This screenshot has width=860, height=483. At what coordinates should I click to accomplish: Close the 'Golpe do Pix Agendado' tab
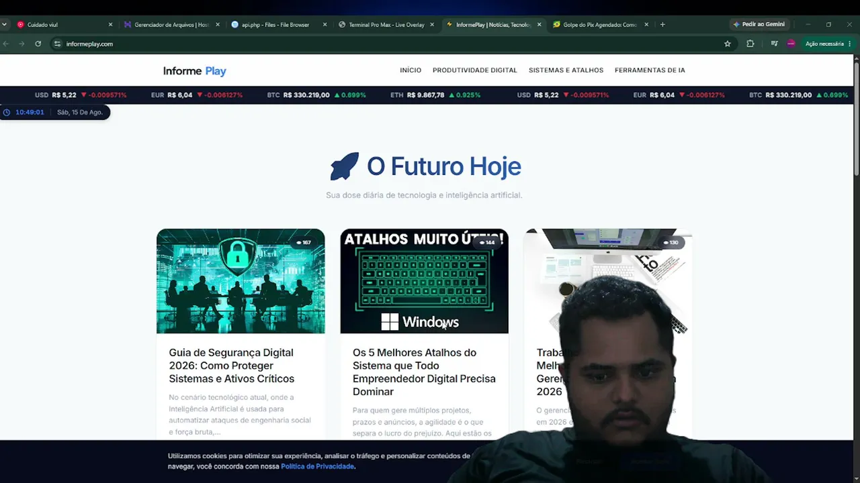pos(646,25)
